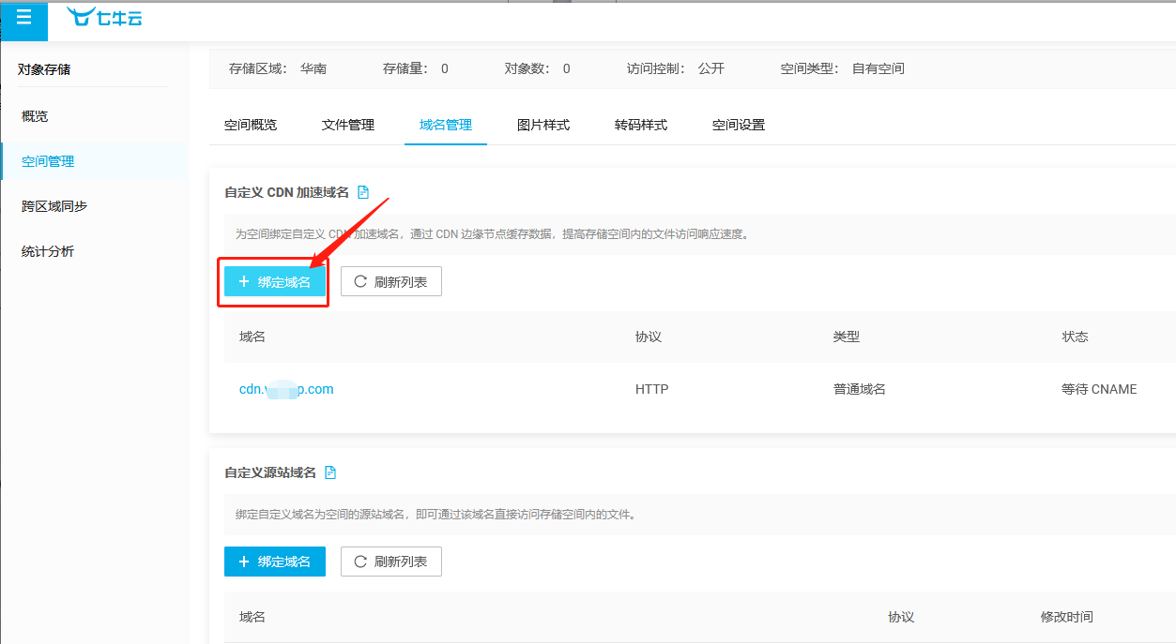Switch to the 文件管理 tab

[x=348, y=125]
